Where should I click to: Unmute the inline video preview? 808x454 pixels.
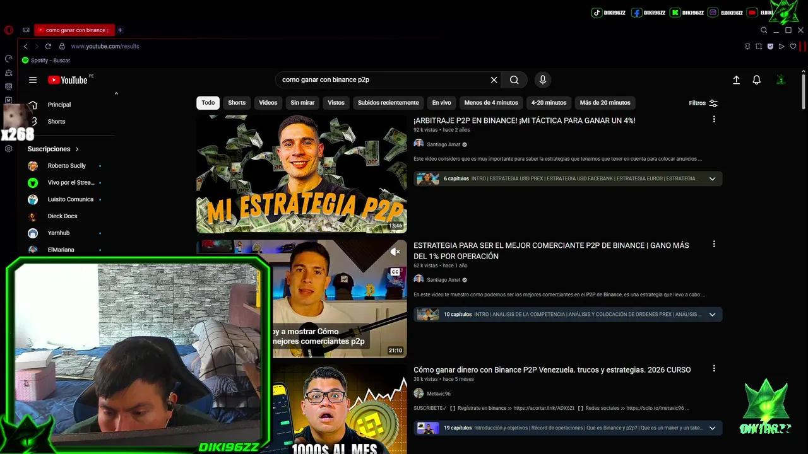395,252
